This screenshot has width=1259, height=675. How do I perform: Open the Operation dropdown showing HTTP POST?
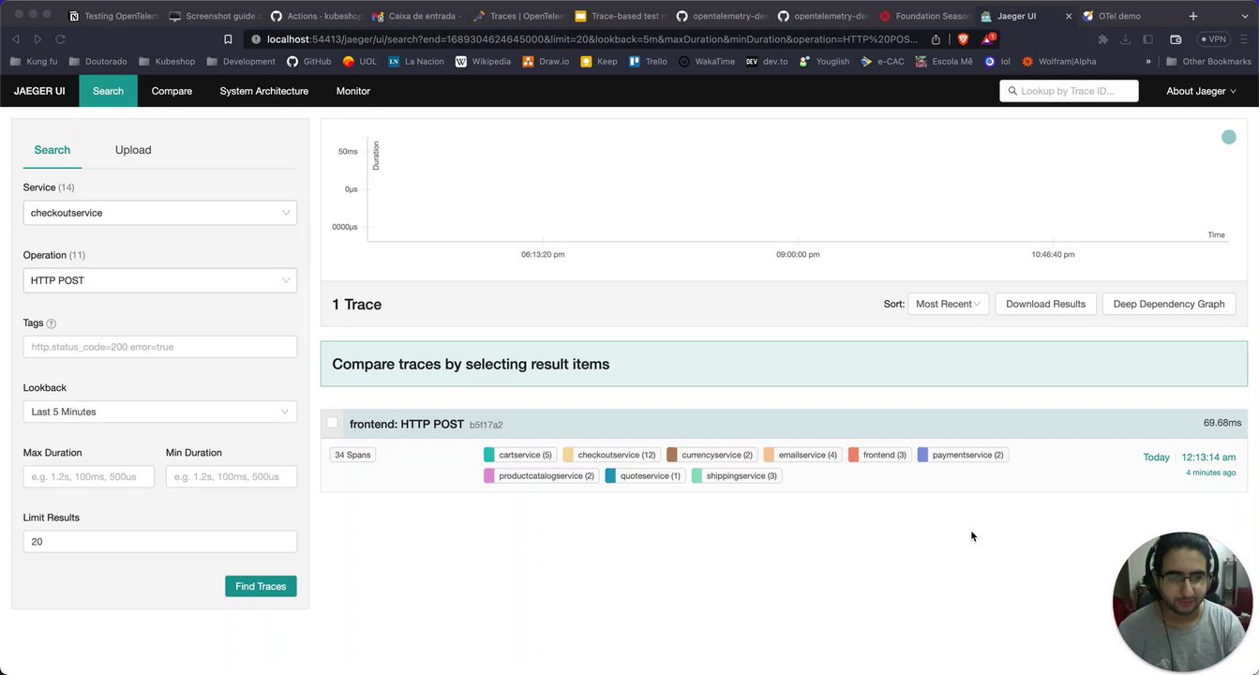tap(160, 280)
